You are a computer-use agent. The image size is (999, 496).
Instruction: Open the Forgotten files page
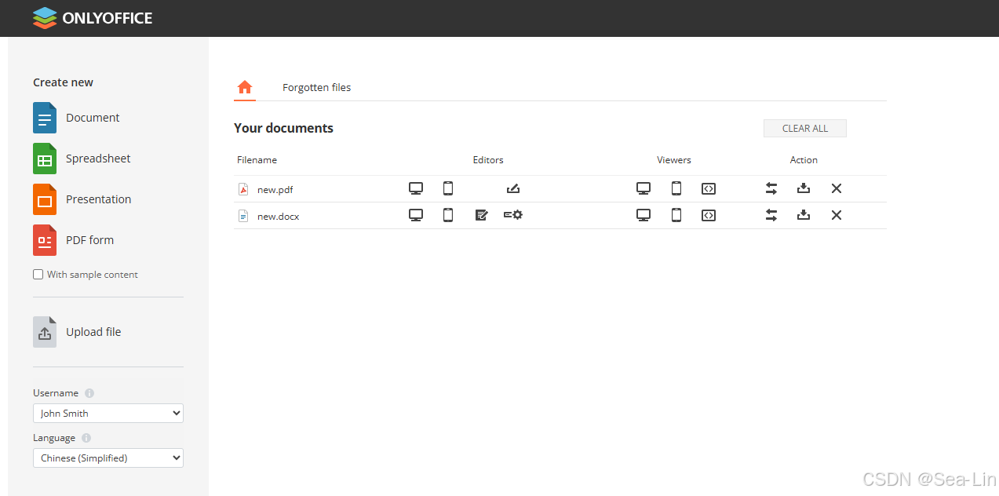click(316, 87)
